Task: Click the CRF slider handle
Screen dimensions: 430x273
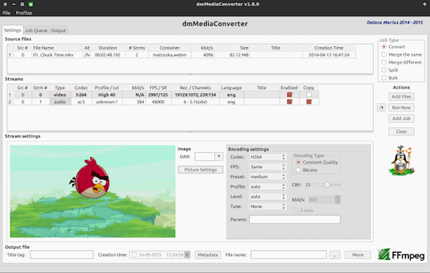Action: [x=327, y=185]
